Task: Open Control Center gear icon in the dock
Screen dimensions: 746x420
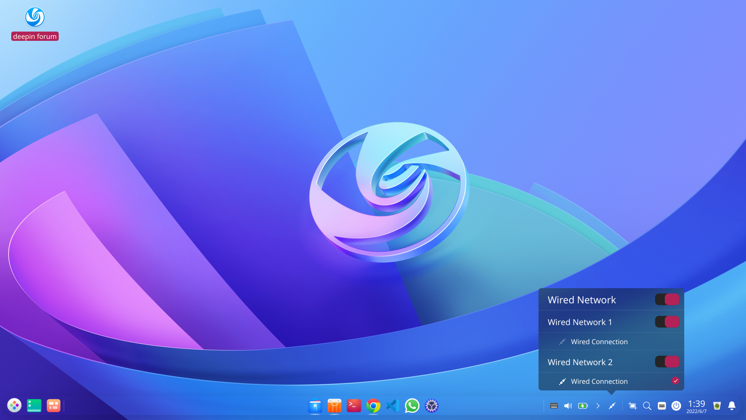Action: (432, 406)
